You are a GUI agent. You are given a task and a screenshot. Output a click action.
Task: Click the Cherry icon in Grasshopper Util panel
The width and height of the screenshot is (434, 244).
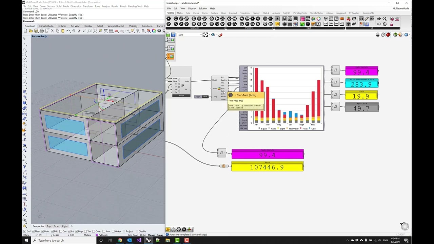[348, 19]
